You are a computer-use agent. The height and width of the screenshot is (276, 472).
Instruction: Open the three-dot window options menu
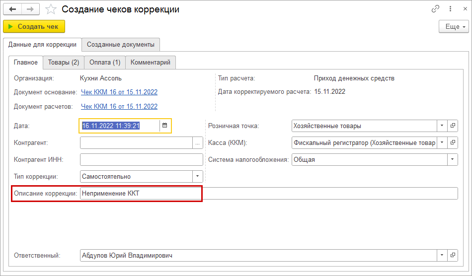pyautogui.click(x=450, y=9)
